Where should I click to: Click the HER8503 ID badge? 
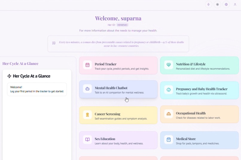122,25
